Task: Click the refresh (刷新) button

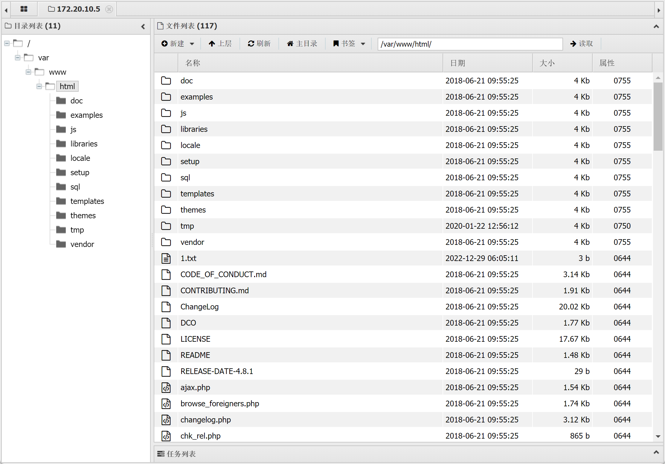Action: (x=259, y=44)
